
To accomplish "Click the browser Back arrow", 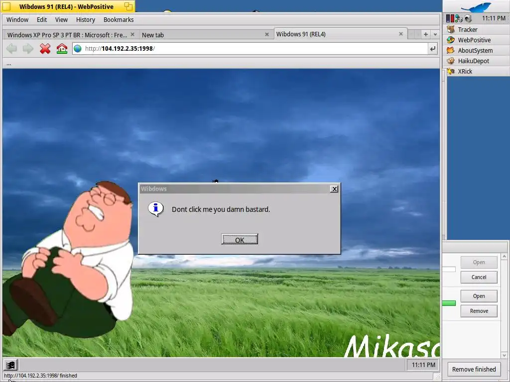I will click(12, 49).
